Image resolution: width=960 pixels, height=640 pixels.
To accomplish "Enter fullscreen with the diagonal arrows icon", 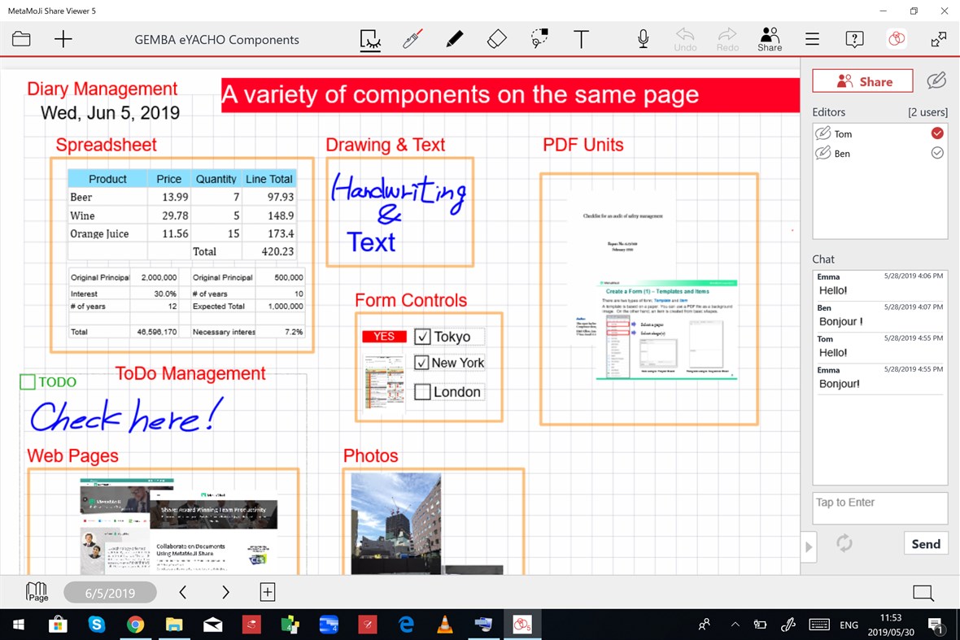I will point(938,38).
